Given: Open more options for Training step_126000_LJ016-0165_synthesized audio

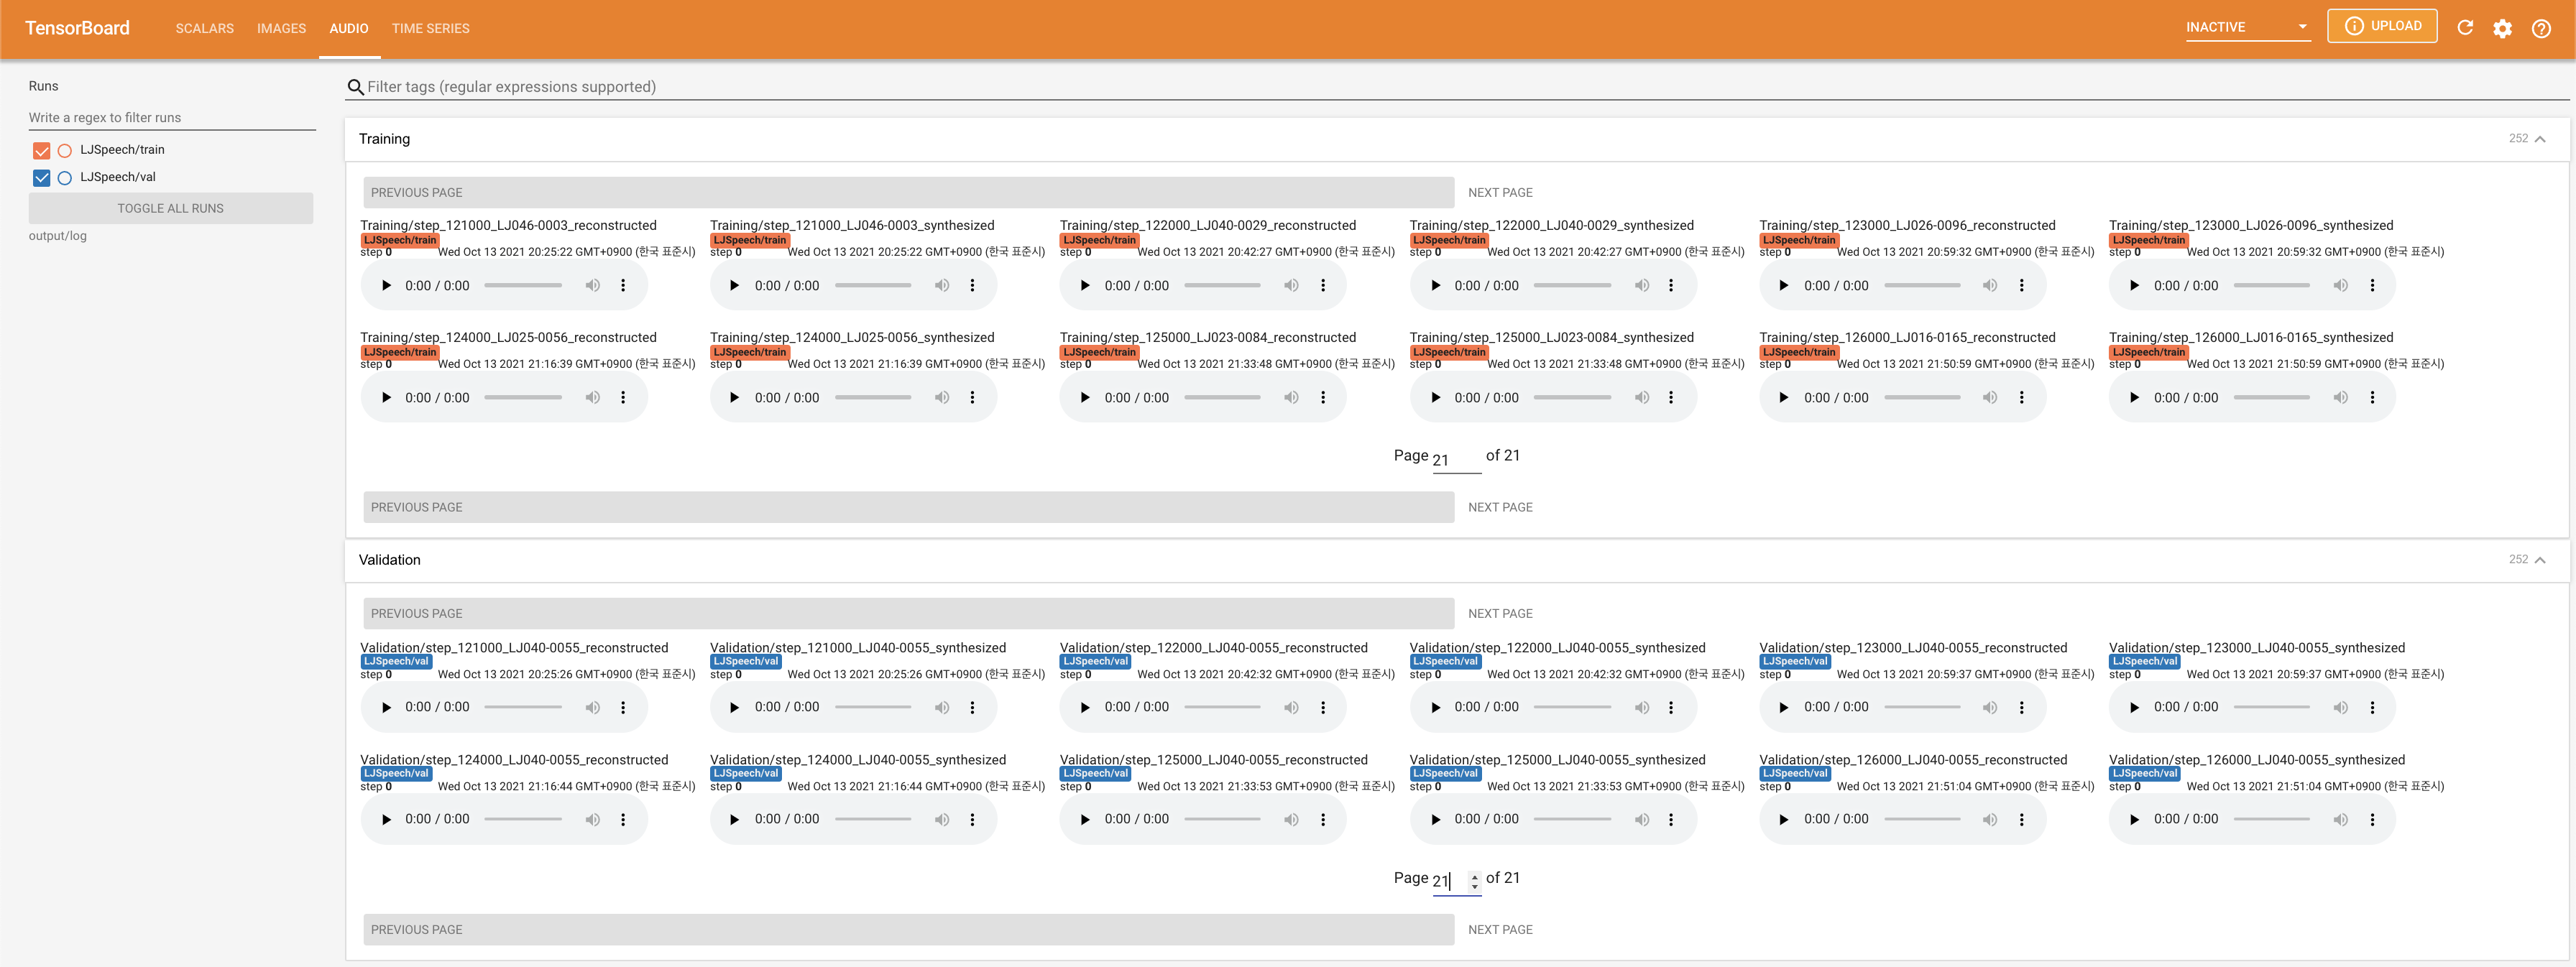Looking at the screenshot, I should (2372, 398).
